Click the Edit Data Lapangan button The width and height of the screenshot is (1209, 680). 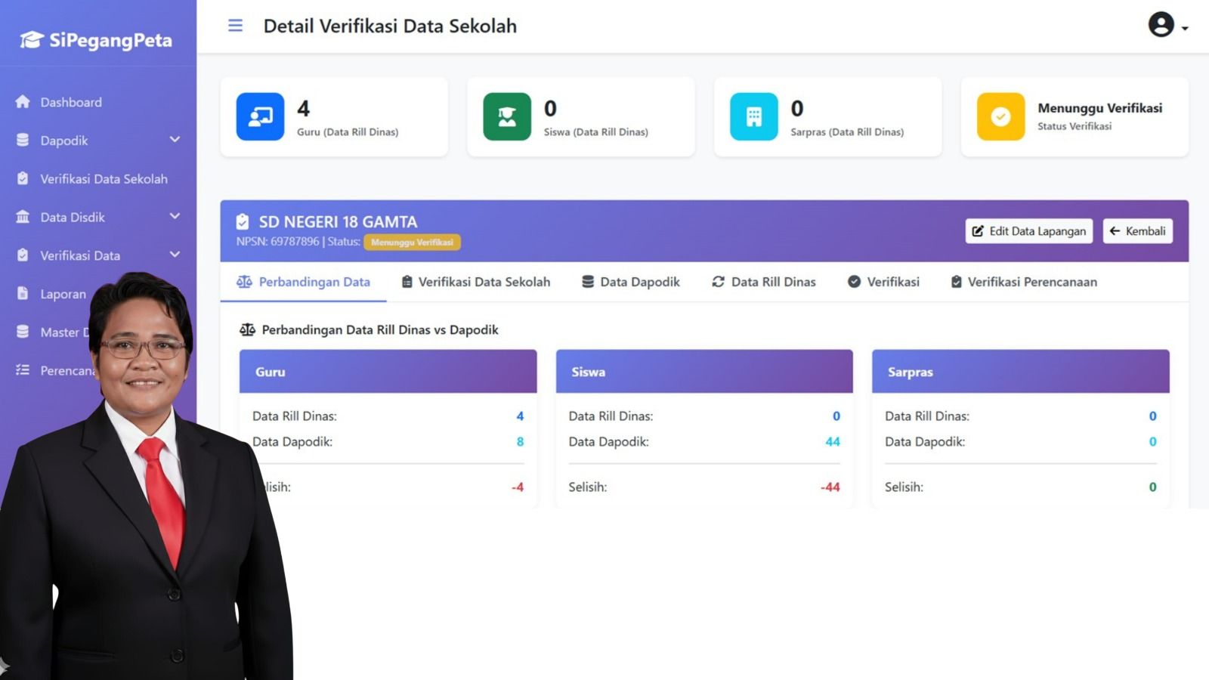tap(1028, 231)
